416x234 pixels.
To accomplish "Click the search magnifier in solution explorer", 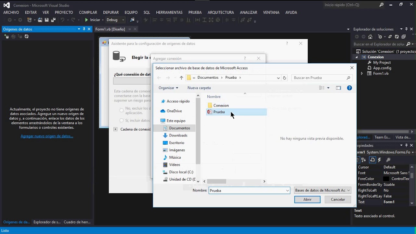I will (408, 44).
